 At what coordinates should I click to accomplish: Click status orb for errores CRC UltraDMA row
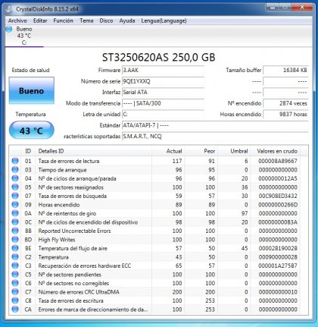point(15,292)
